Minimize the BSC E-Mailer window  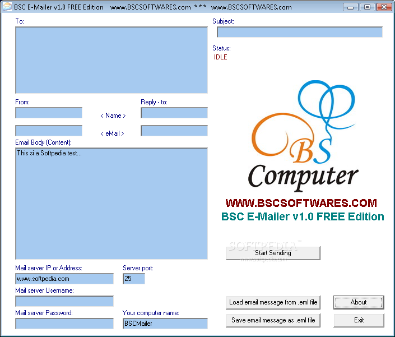[x=350, y=7]
